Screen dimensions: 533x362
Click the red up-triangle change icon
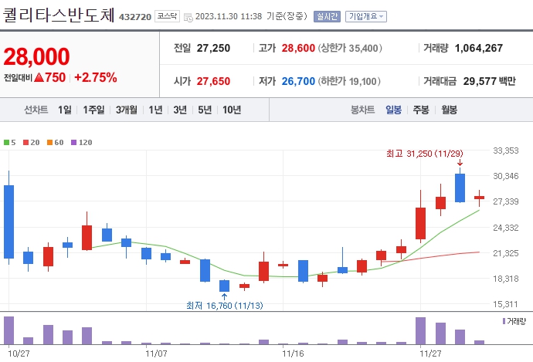(x=39, y=77)
